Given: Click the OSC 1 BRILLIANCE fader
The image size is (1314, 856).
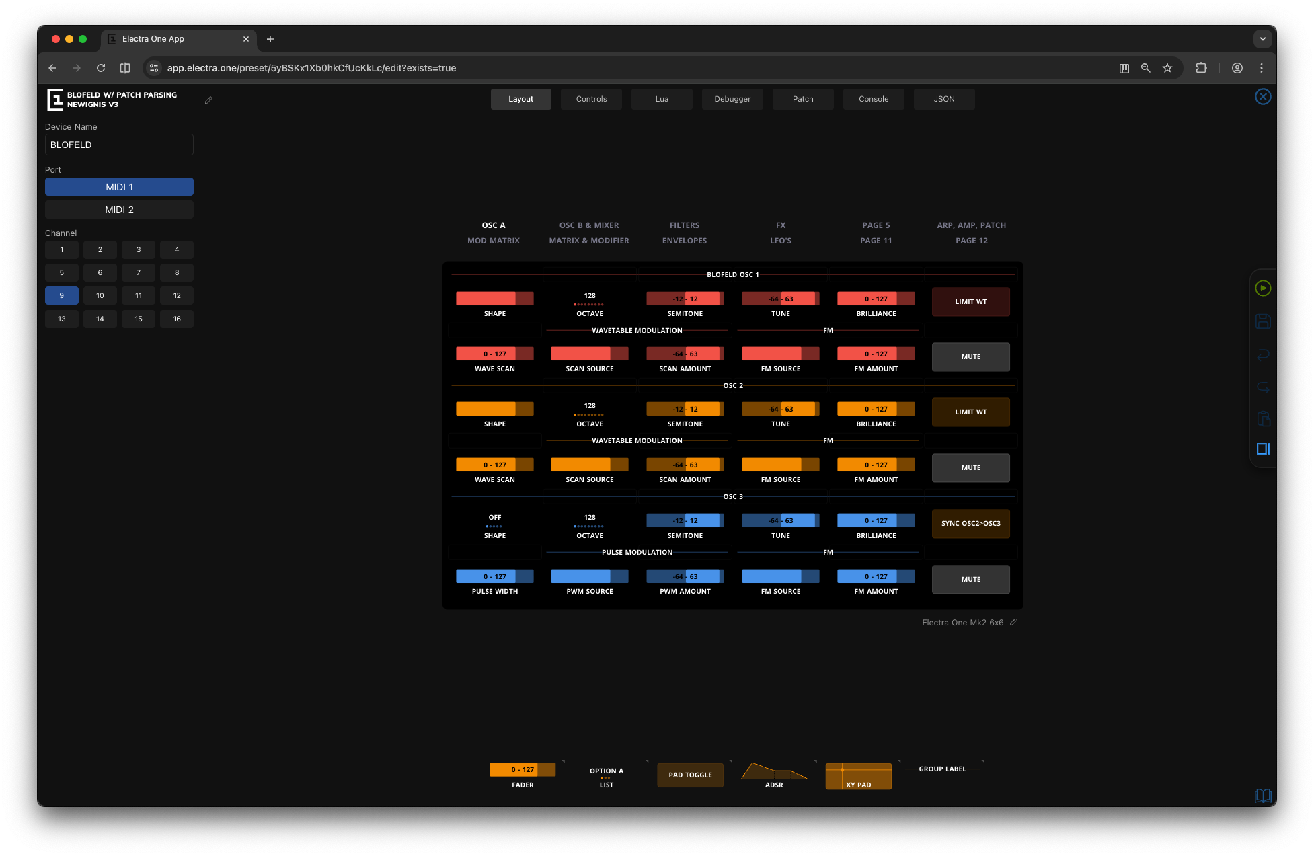Looking at the screenshot, I should [x=876, y=299].
